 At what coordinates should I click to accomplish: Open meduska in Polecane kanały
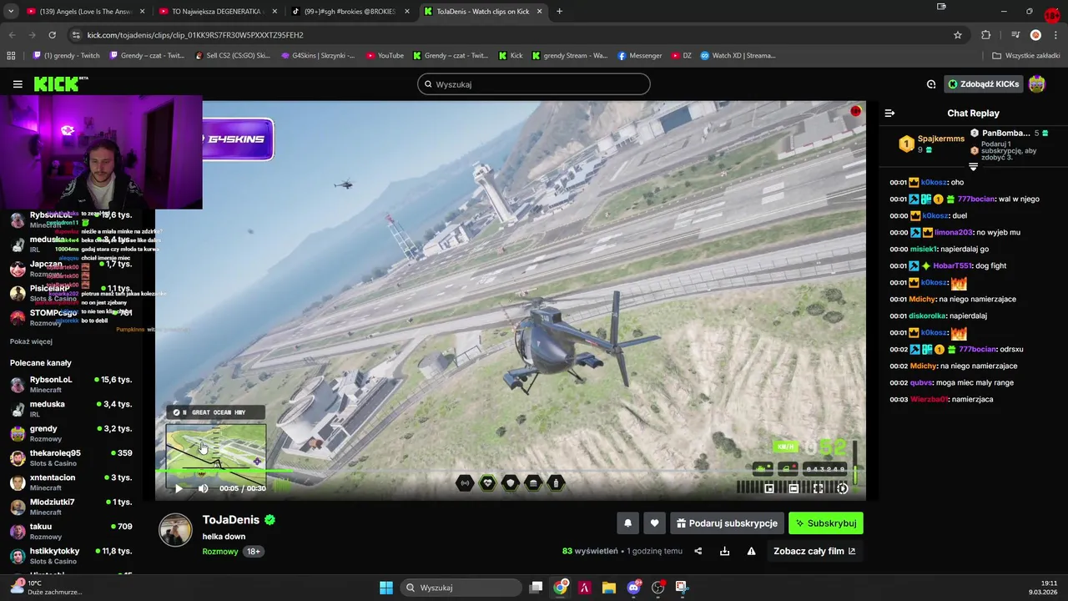pos(71,408)
